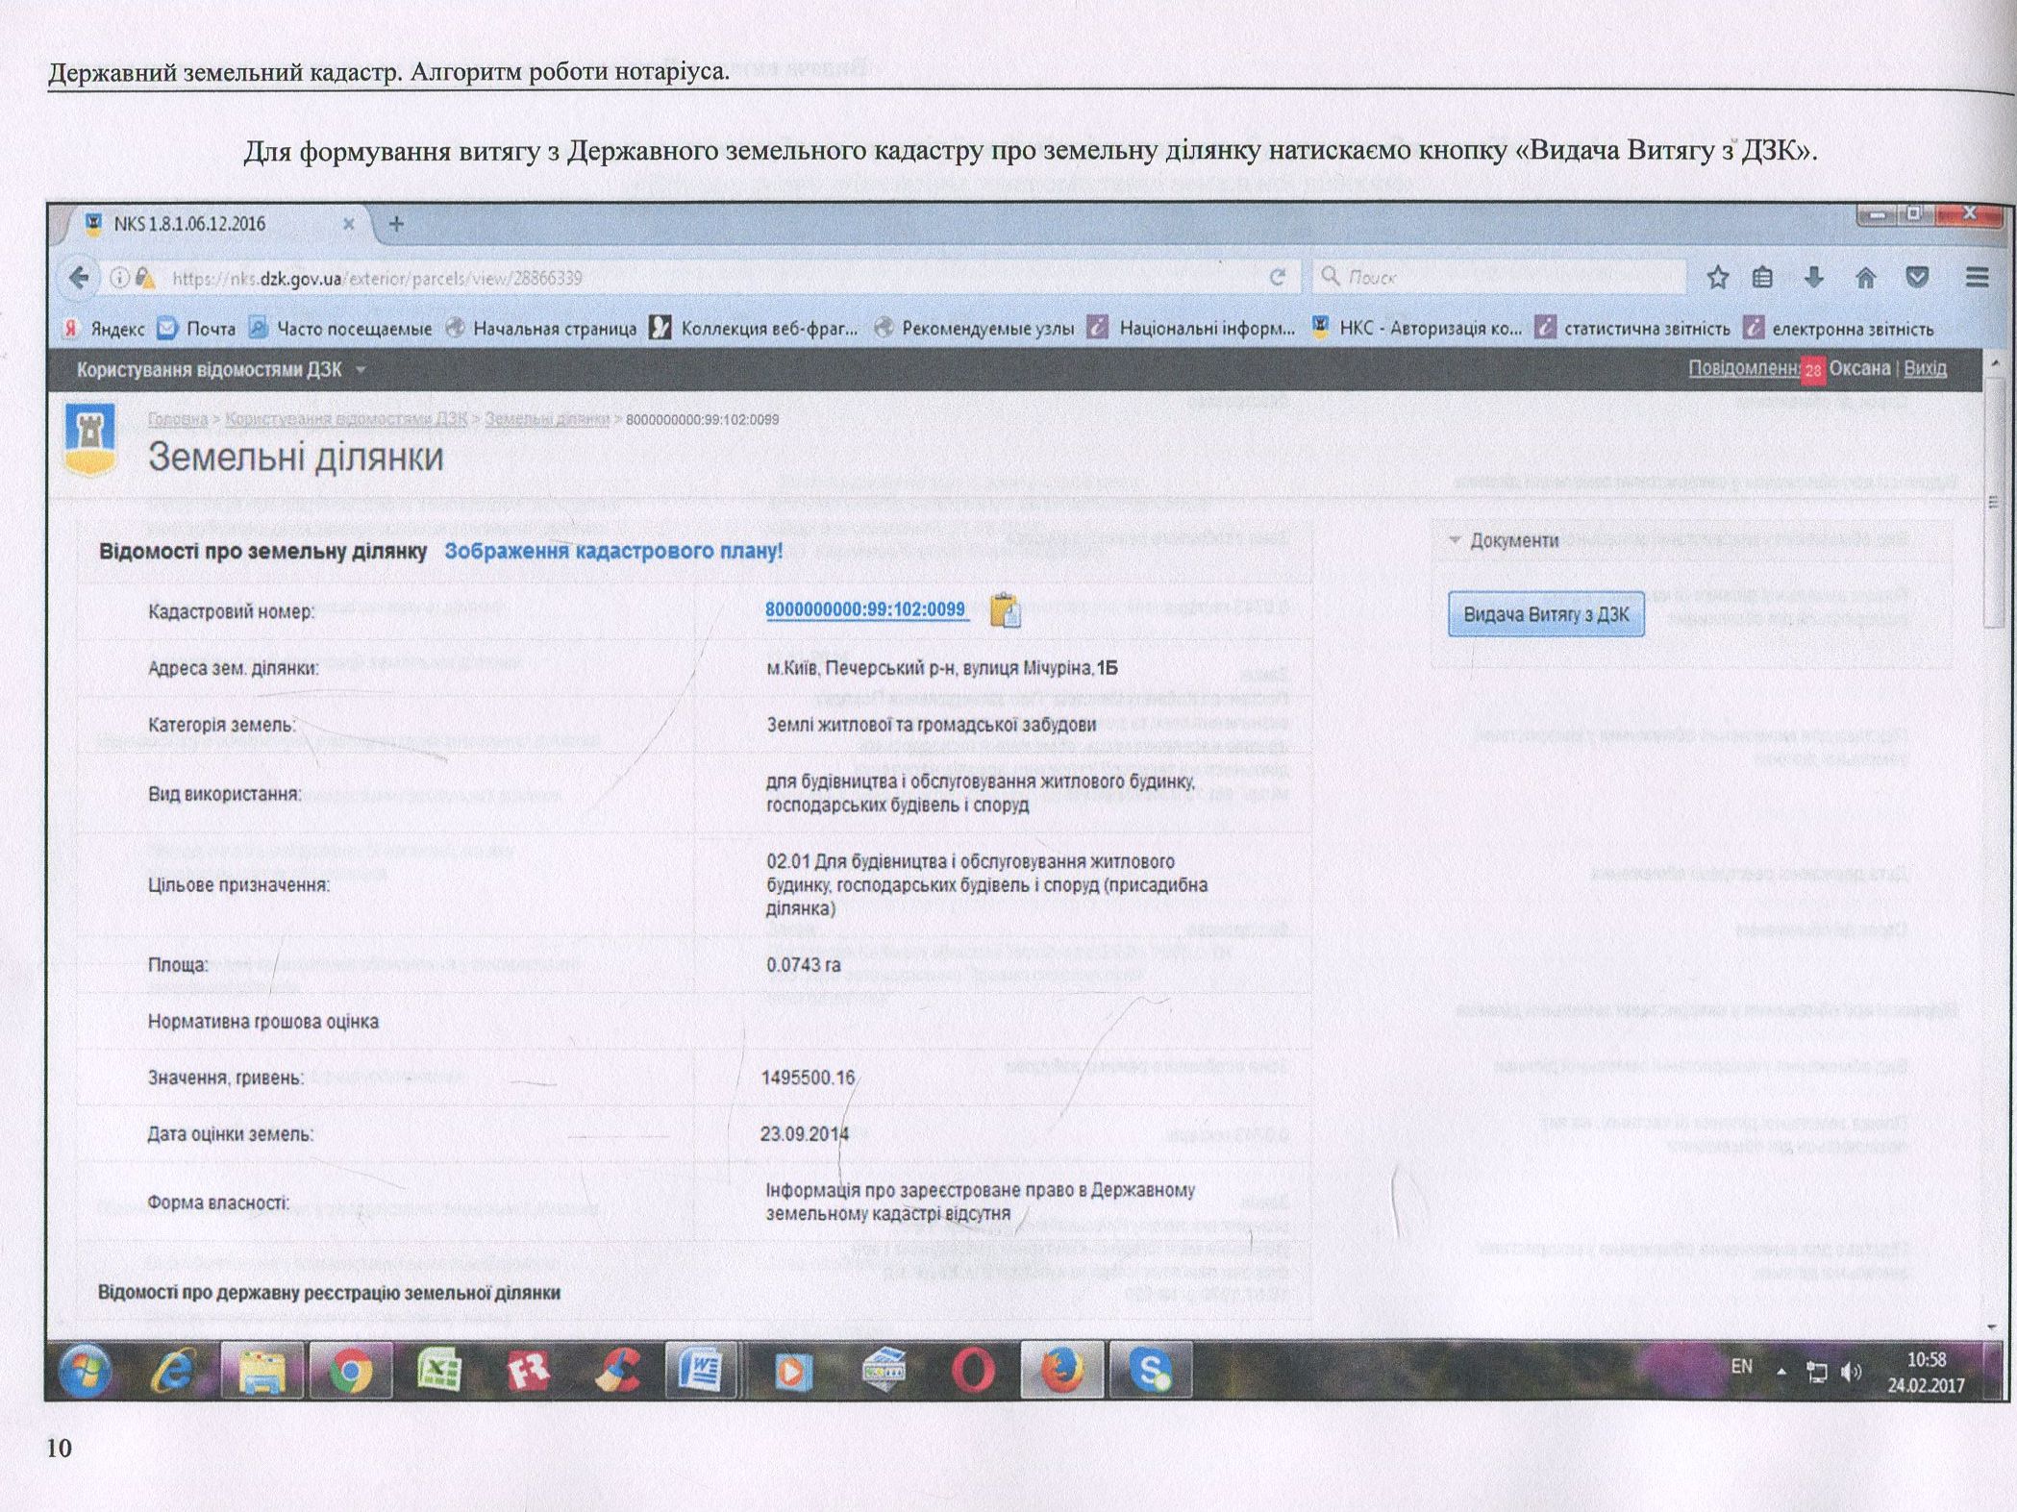The image size is (2017, 1512).
Task: Open Користування відомостями ДЗК breadcrumb link
Action: (x=346, y=419)
